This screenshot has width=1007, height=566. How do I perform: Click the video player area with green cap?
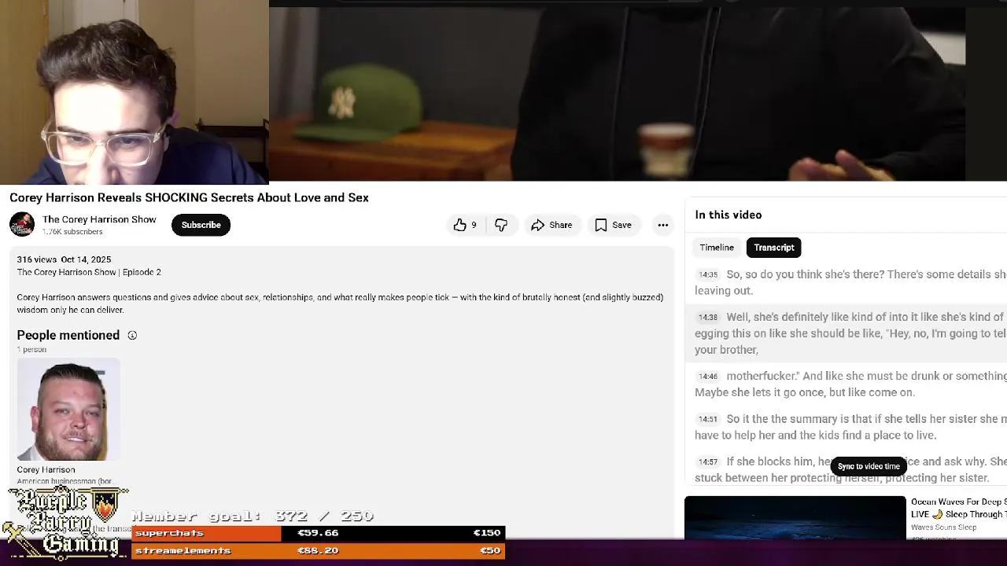tap(617, 93)
